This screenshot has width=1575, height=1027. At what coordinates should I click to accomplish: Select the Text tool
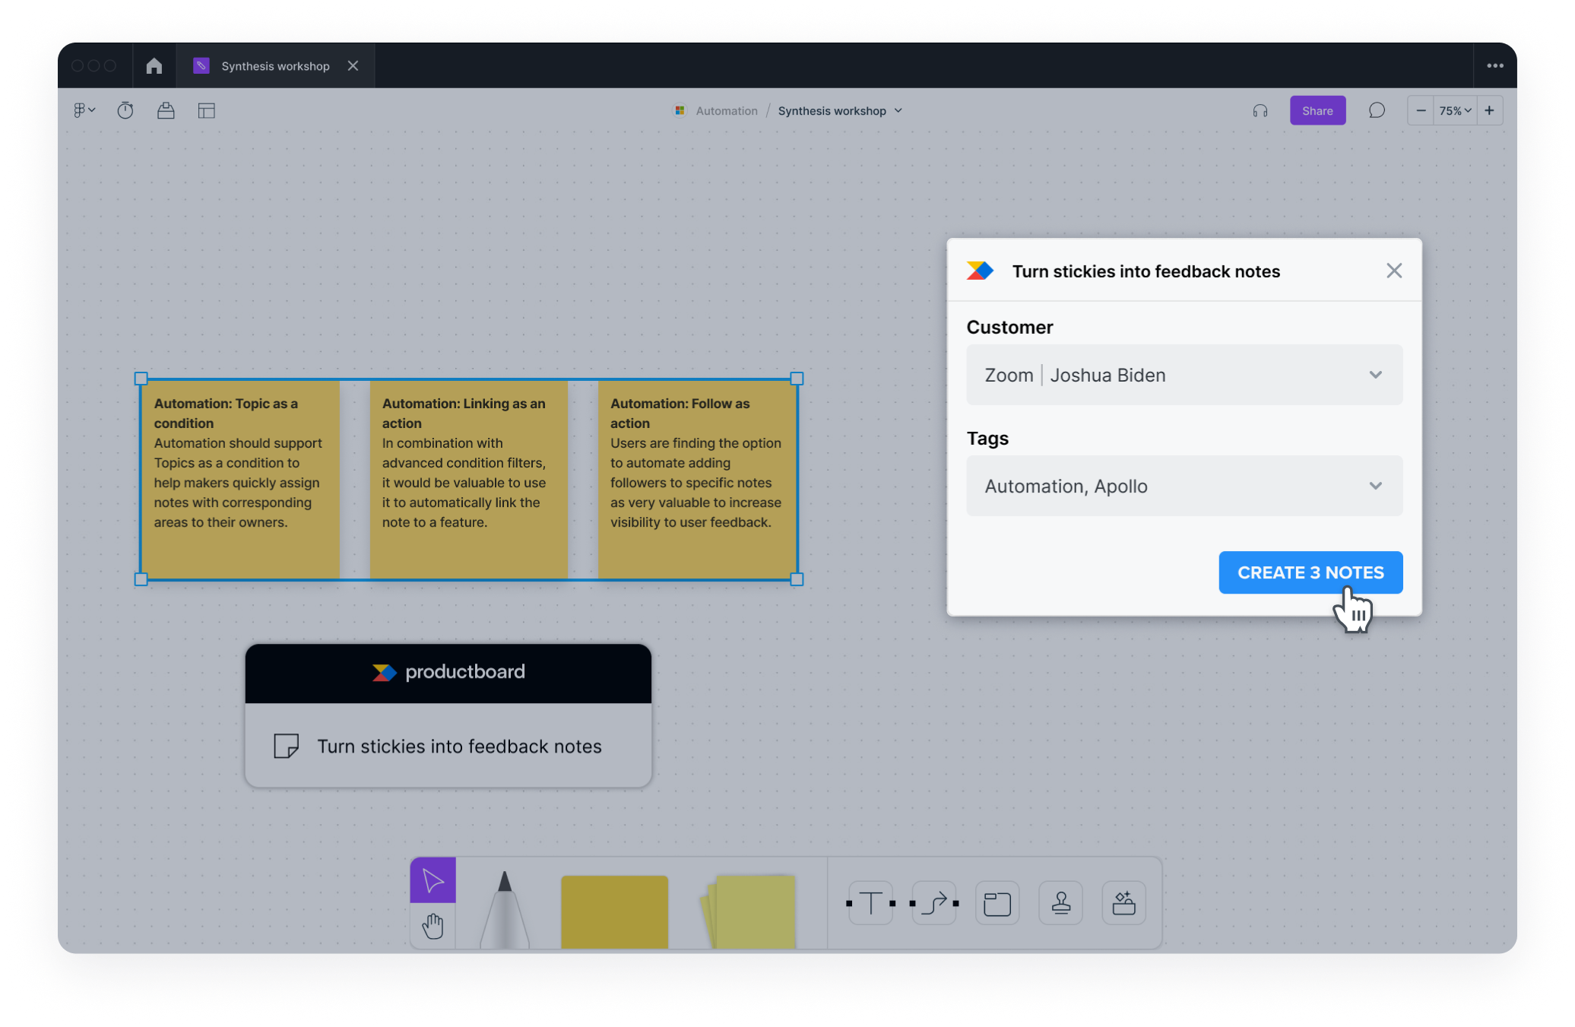pos(871,903)
